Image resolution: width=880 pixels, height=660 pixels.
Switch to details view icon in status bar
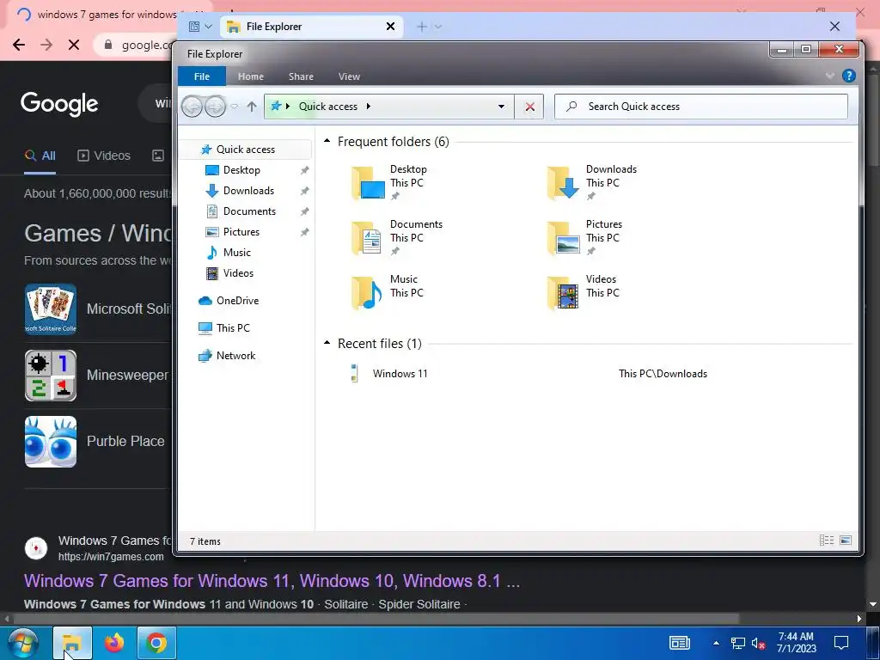pos(826,540)
